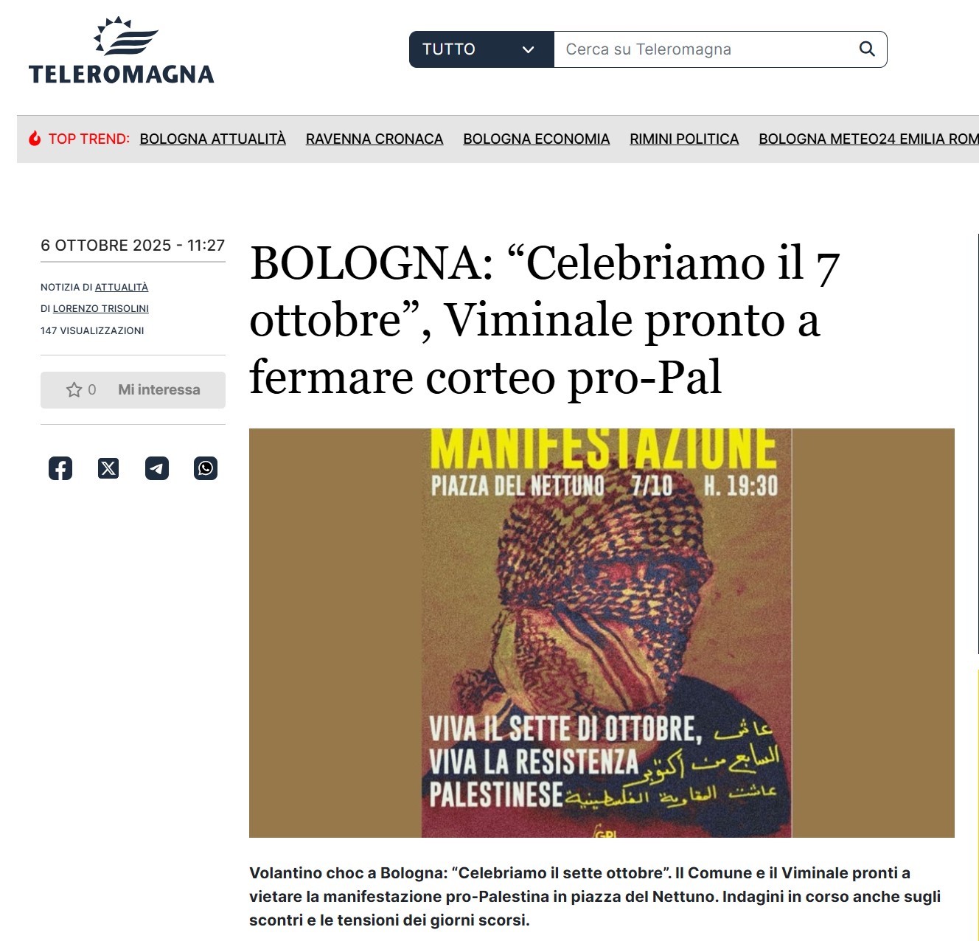
Task: Click the Top Trend flame icon
Action: click(35, 139)
